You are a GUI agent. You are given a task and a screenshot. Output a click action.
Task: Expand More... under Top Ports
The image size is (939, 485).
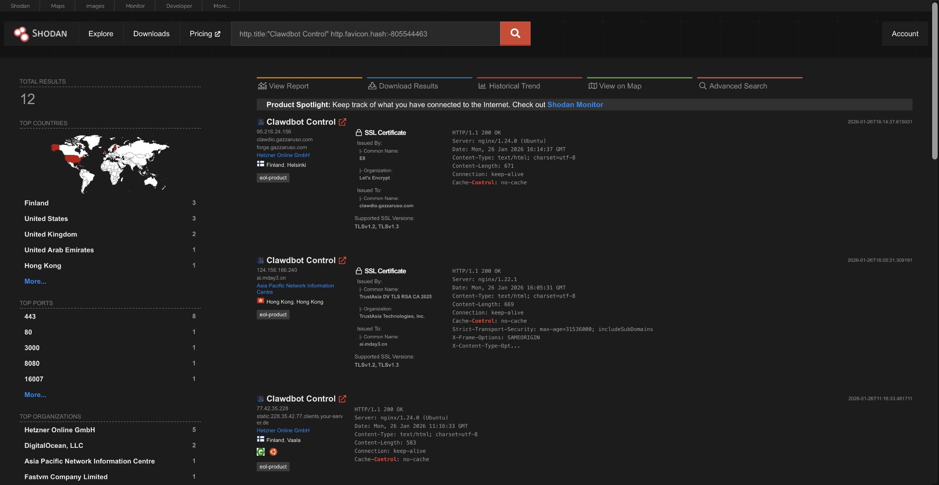tap(35, 395)
